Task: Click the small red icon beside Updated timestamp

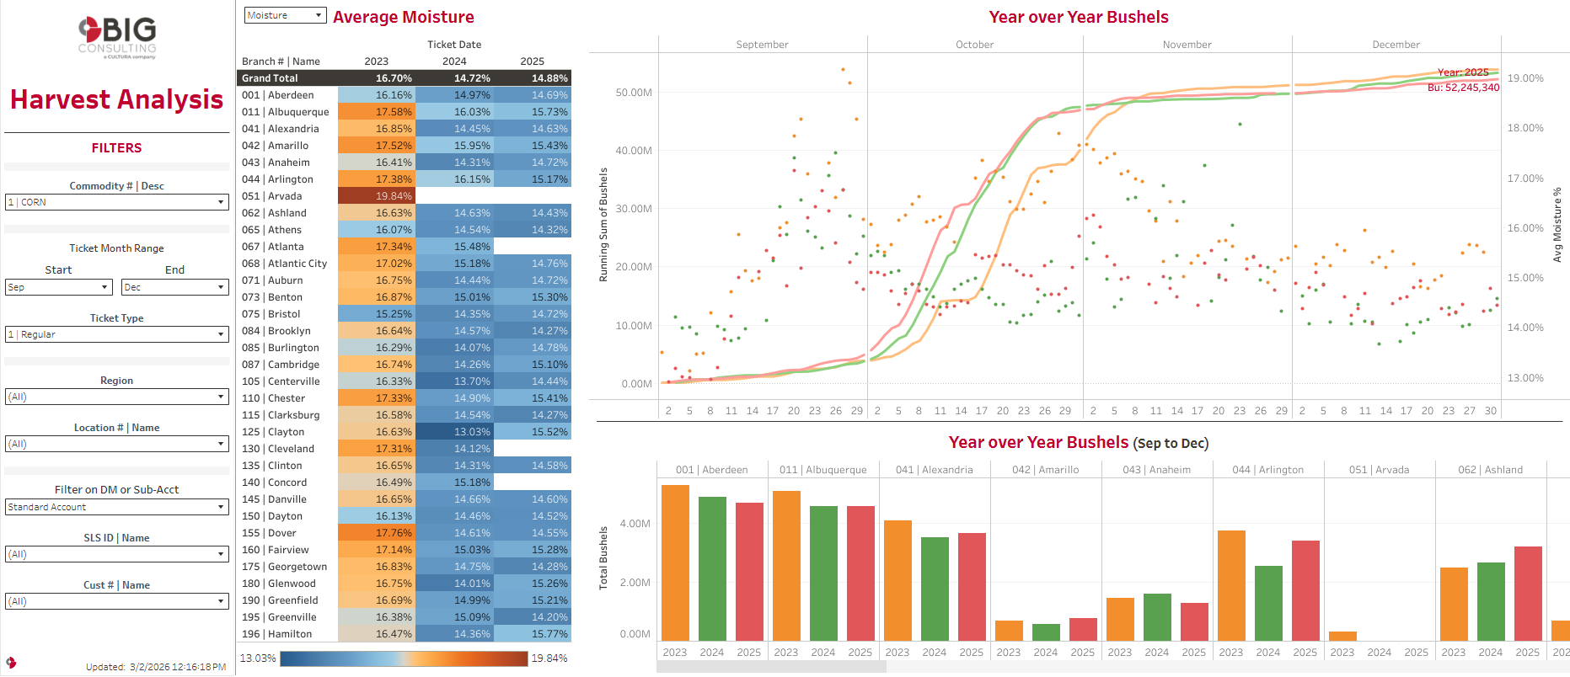Action: point(11,663)
